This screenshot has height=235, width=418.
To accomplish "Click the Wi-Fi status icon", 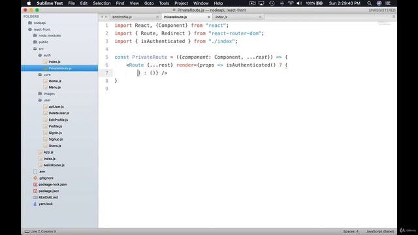I will [x=291, y=3].
